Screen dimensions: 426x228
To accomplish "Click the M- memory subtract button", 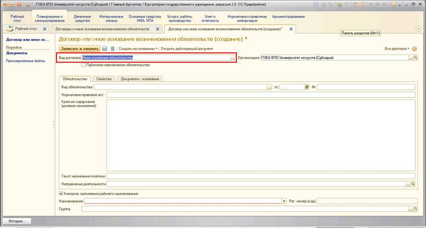I will coord(385,4).
